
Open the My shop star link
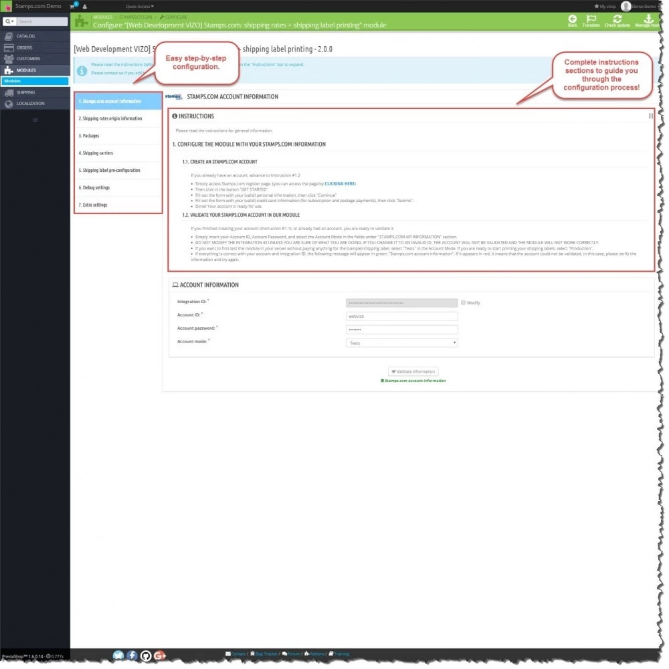(605, 7)
